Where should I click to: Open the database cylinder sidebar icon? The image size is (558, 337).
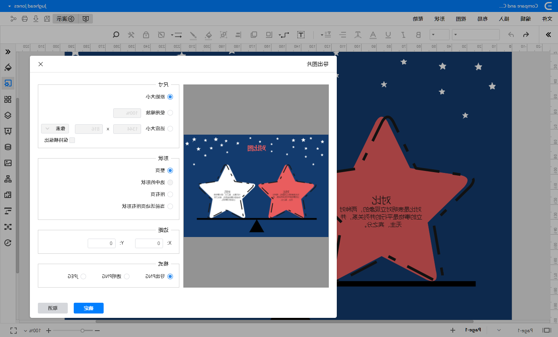click(x=8, y=147)
